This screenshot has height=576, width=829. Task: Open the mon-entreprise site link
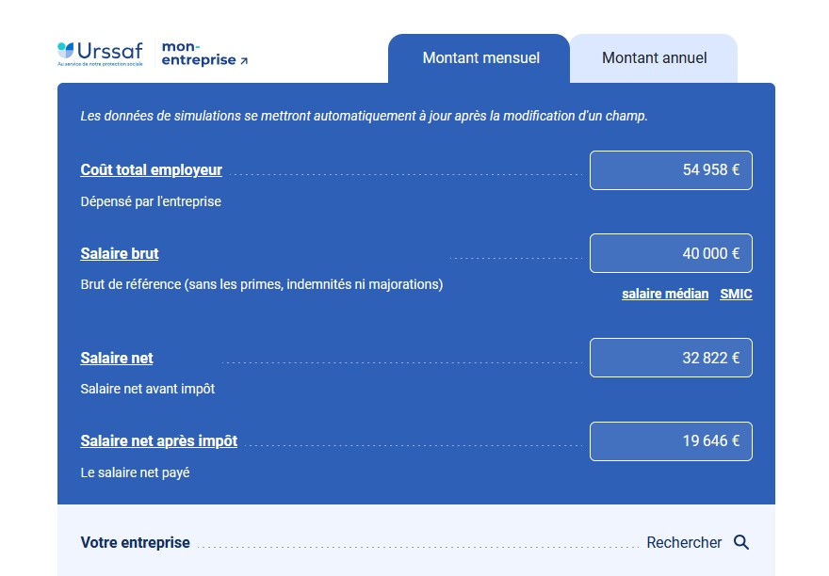coord(199,53)
